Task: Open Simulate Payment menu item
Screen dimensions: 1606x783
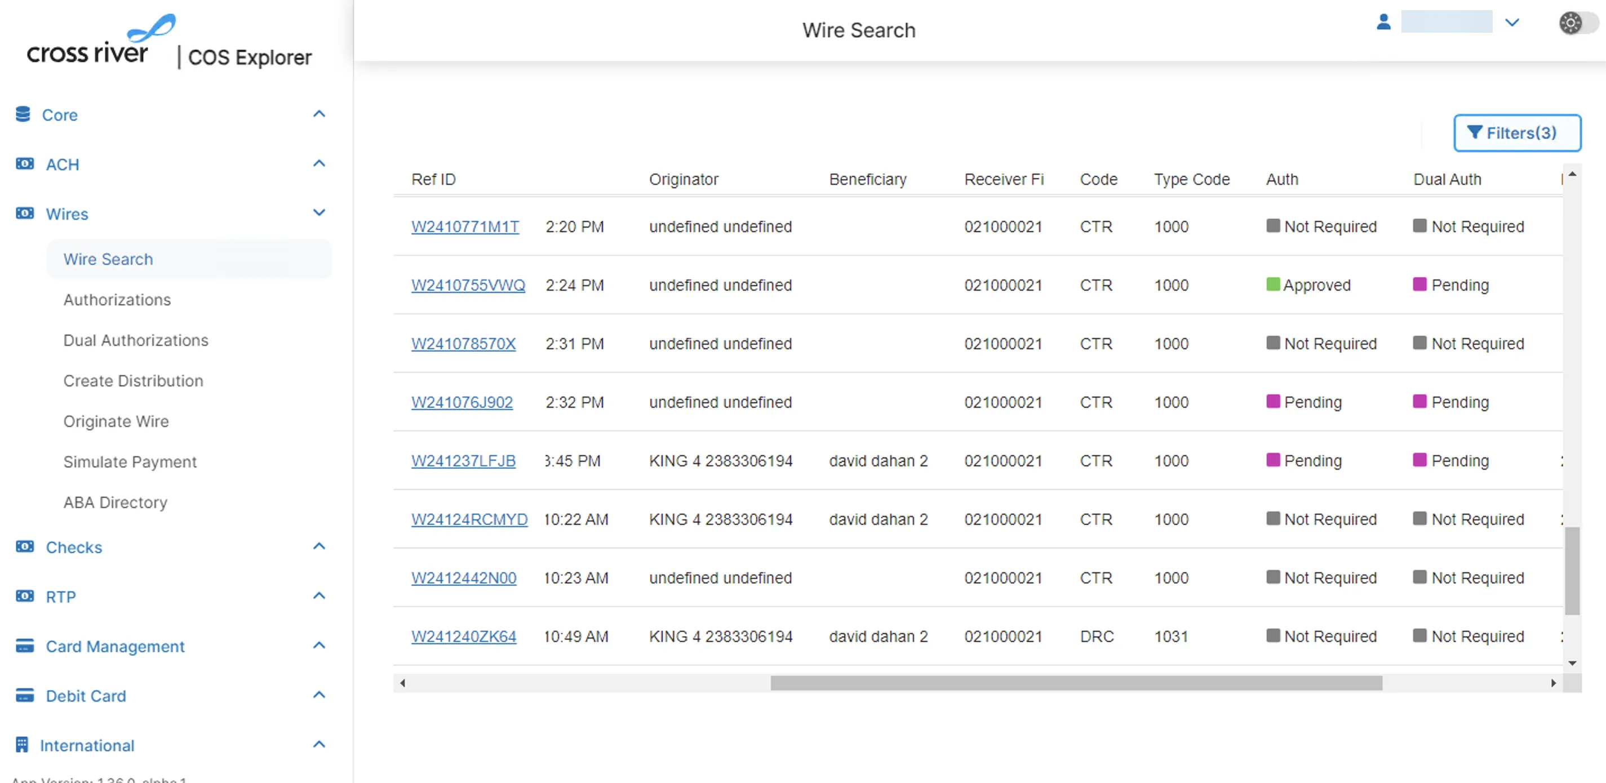Action: pos(130,462)
